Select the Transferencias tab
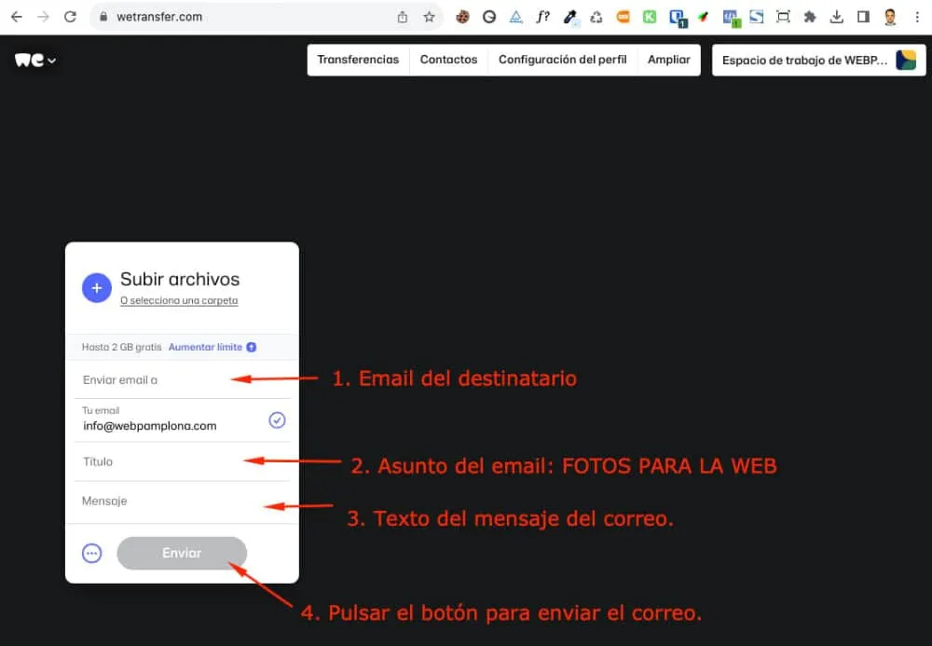The width and height of the screenshot is (932, 646). 358,59
